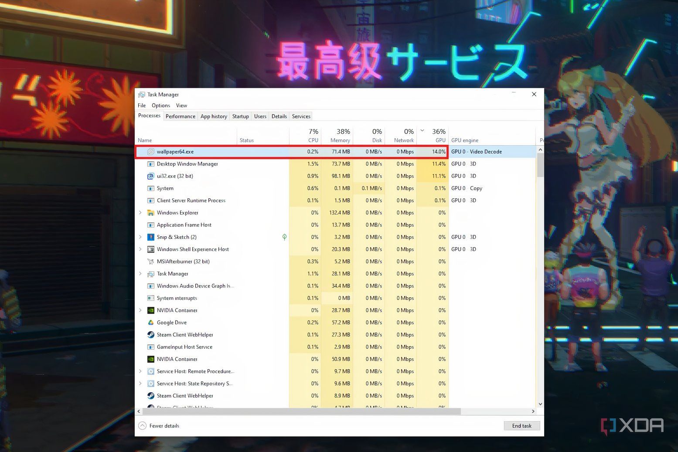Image resolution: width=678 pixels, height=452 pixels.
Task: Click the first NVIDIA Container icon
Action: pos(150,310)
